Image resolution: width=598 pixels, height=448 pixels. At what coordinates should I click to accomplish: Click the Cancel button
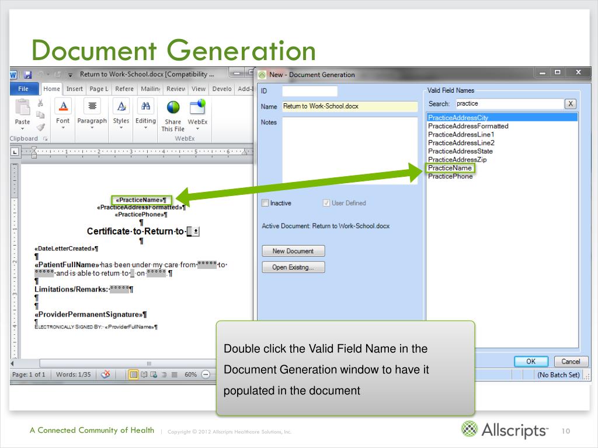point(571,362)
